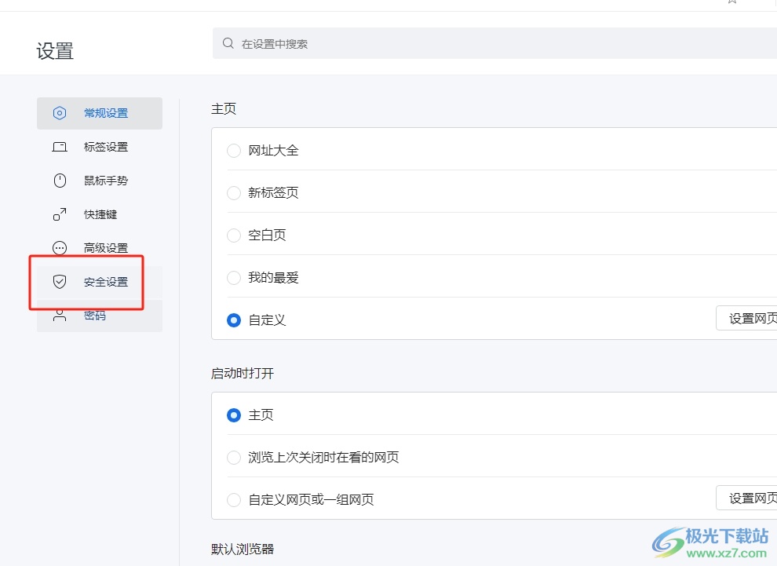Click 设置网页 button next to 自定义

point(746,318)
